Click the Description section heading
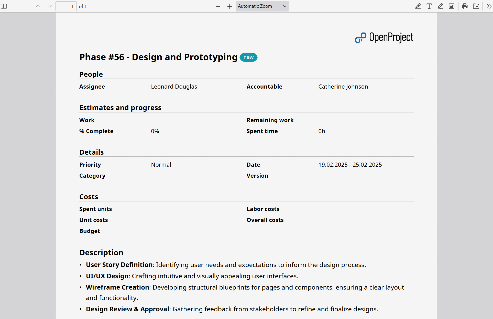Image resolution: width=493 pixels, height=319 pixels. (x=101, y=252)
